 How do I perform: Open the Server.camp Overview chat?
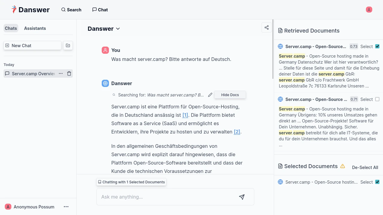[x=33, y=73]
